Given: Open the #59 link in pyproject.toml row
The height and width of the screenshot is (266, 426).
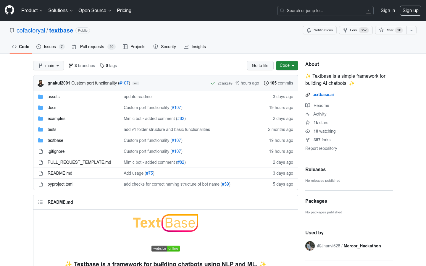Looking at the screenshot, I should (x=225, y=184).
